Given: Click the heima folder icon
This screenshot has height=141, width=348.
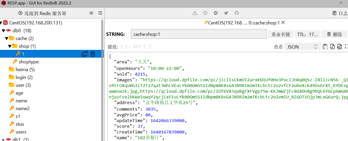Looking at the screenshot, I should (11, 69).
